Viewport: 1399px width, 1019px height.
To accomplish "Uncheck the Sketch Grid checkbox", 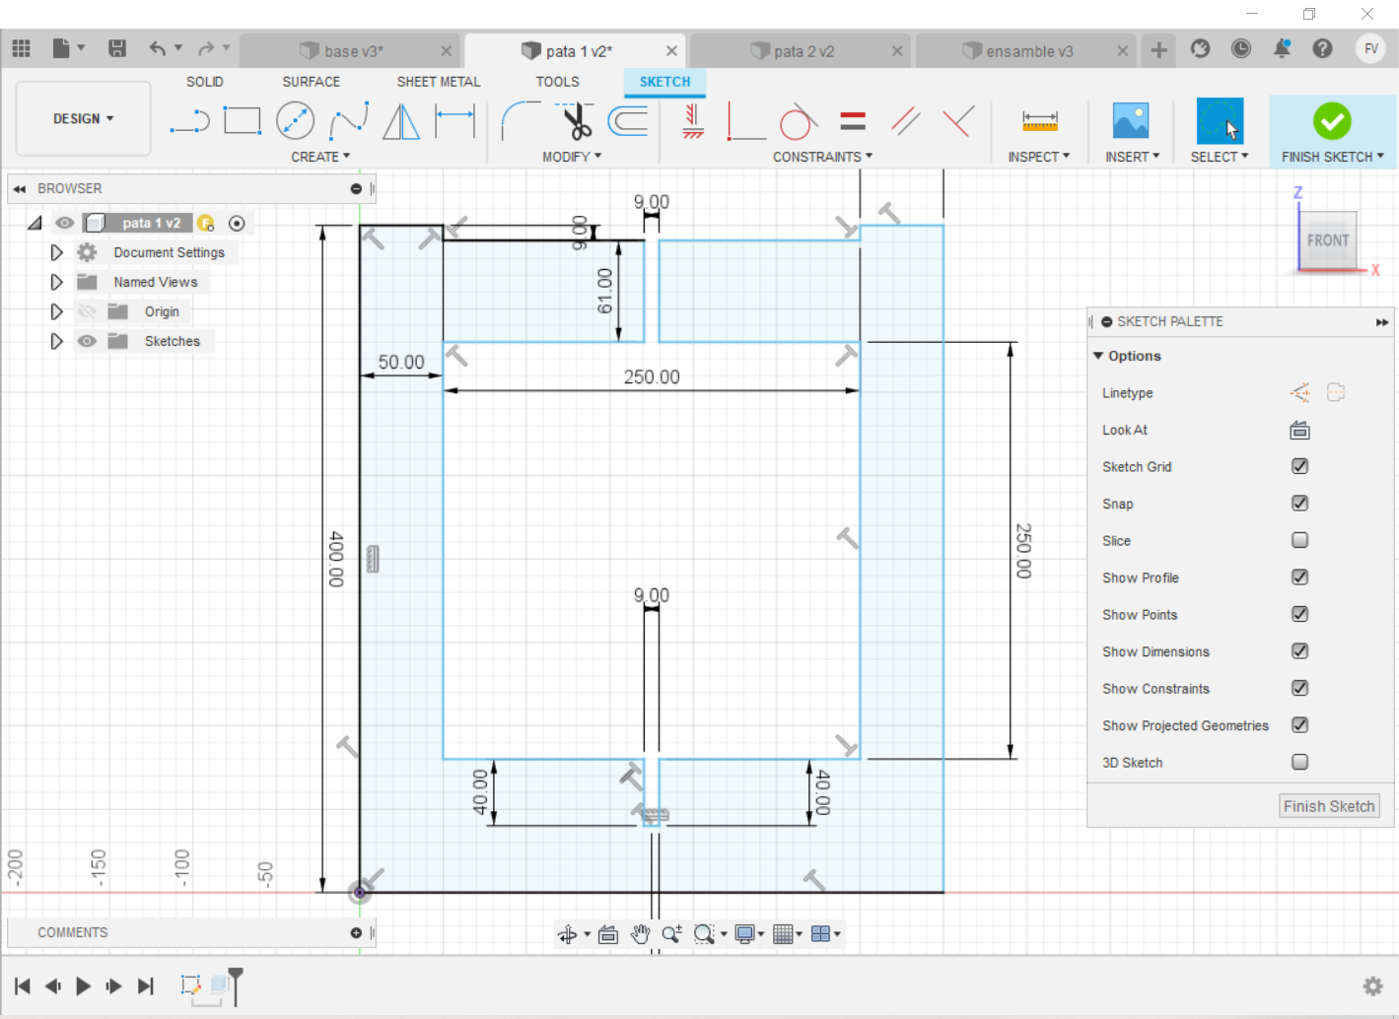I will click(1299, 466).
